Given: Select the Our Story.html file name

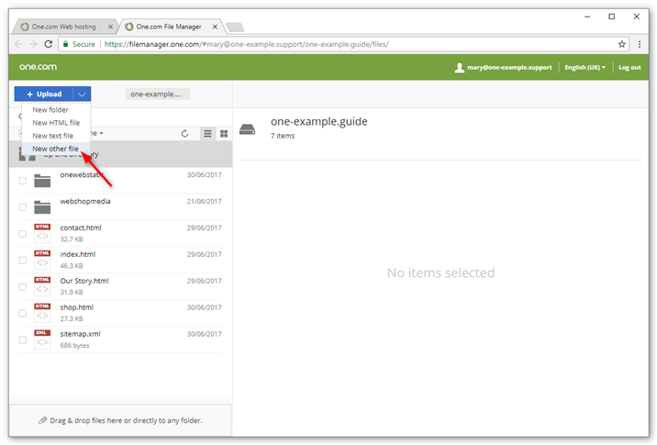Looking at the screenshot, I should 84,281.
